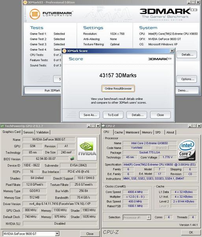Click the Shaders value 64 Unified
Viewport: 202px width, 237px height.
click(x=37, y=178)
